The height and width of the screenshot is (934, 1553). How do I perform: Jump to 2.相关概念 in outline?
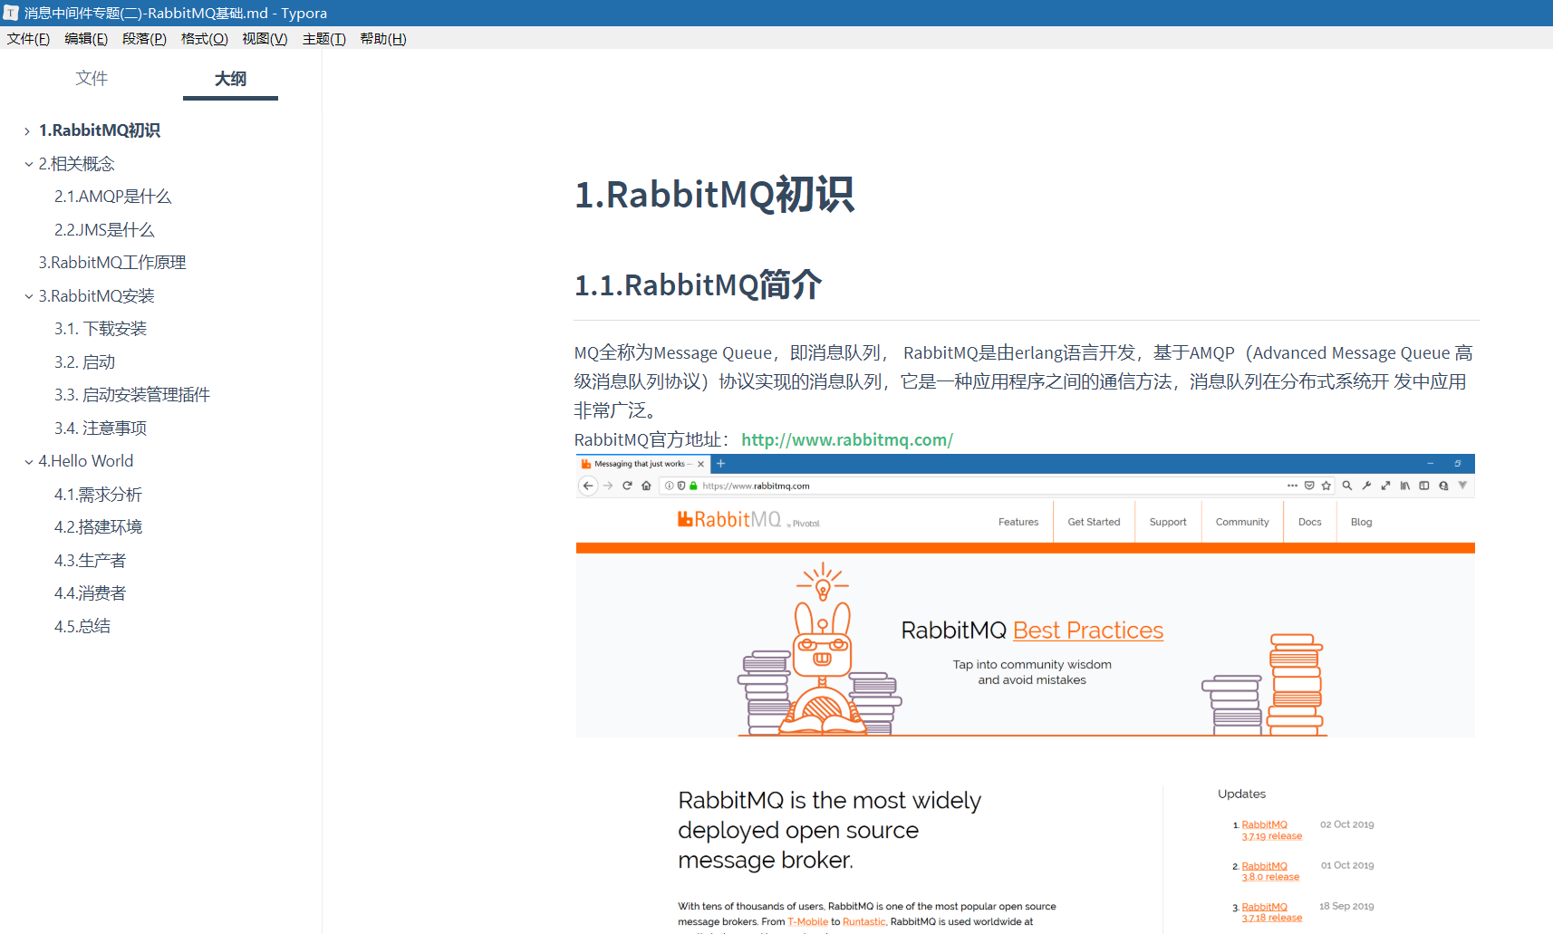pyautogui.click(x=76, y=164)
